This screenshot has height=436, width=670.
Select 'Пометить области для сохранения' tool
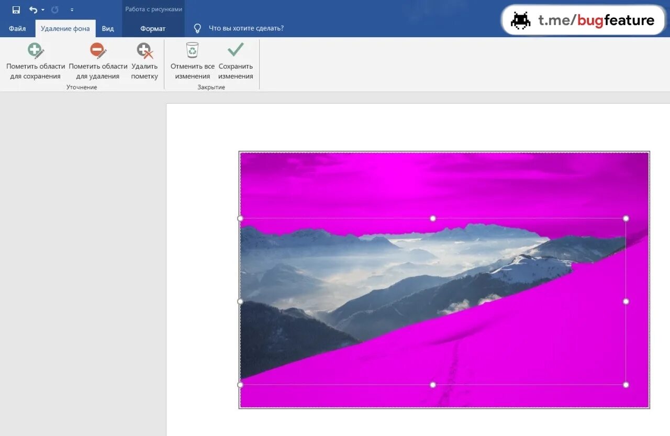pyautogui.click(x=36, y=61)
